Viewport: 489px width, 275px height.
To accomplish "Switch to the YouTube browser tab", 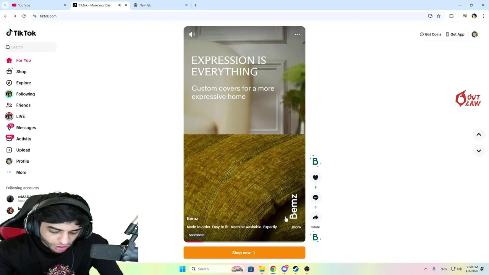I will coord(37,5).
